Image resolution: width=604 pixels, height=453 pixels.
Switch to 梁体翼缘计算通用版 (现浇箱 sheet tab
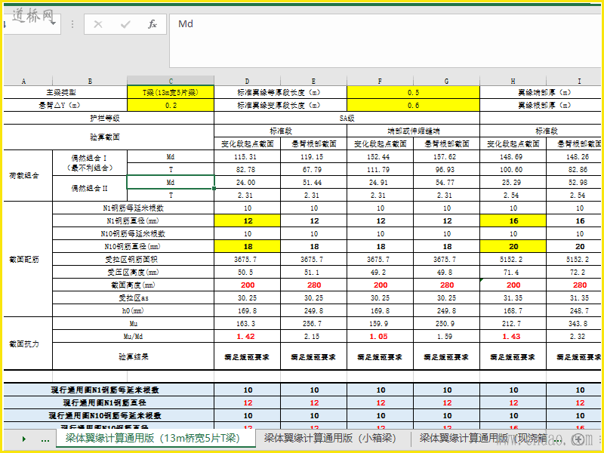pos(484,439)
